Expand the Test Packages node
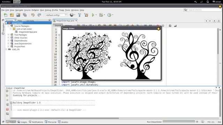This screenshot has height=125, width=223. tap(8, 35)
